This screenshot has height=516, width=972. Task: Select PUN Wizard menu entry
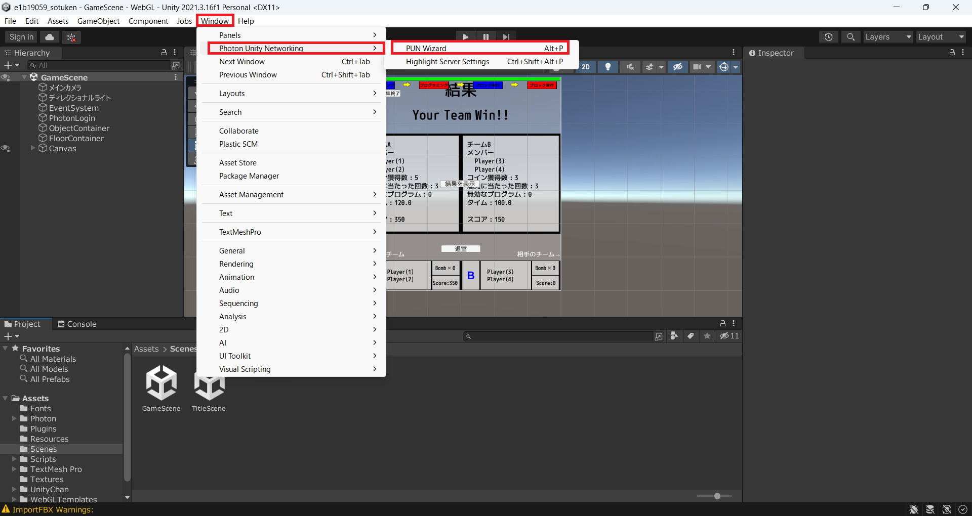coord(480,48)
